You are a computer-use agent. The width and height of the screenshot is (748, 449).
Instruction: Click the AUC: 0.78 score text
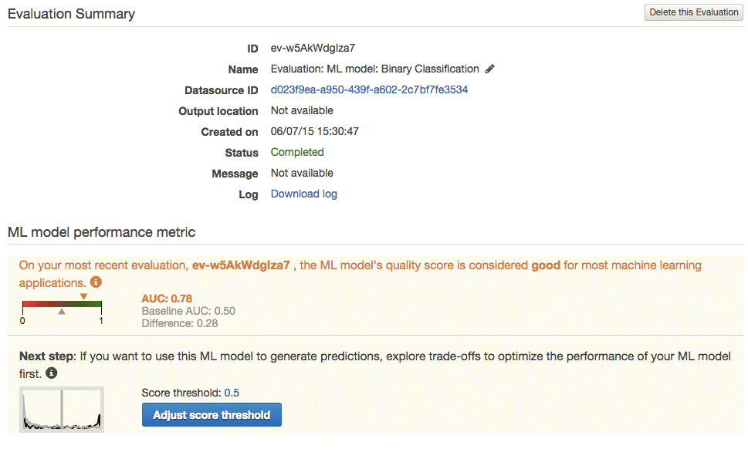pyautogui.click(x=167, y=299)
